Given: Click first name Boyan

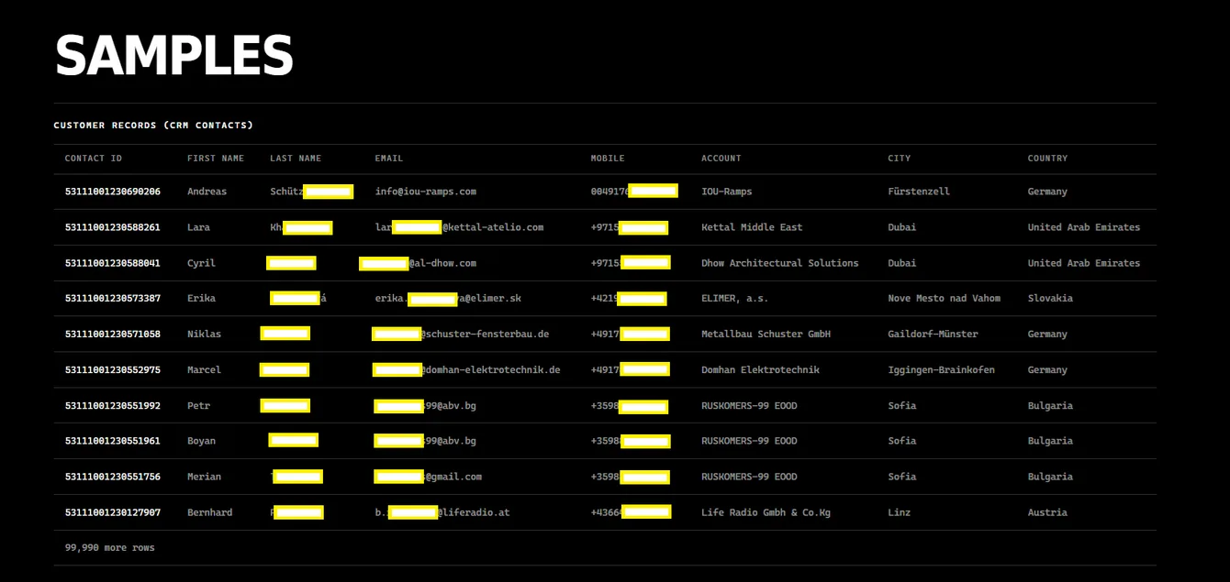Looking at the screenshot, I should [x=201, y=441].
